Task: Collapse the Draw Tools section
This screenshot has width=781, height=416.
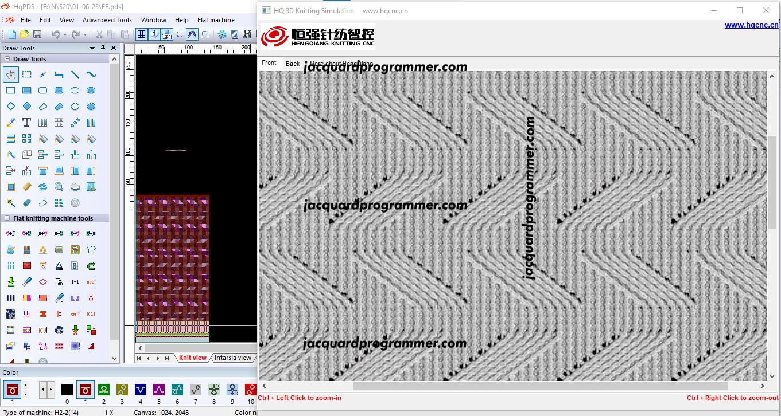Action: coord(7,59)
